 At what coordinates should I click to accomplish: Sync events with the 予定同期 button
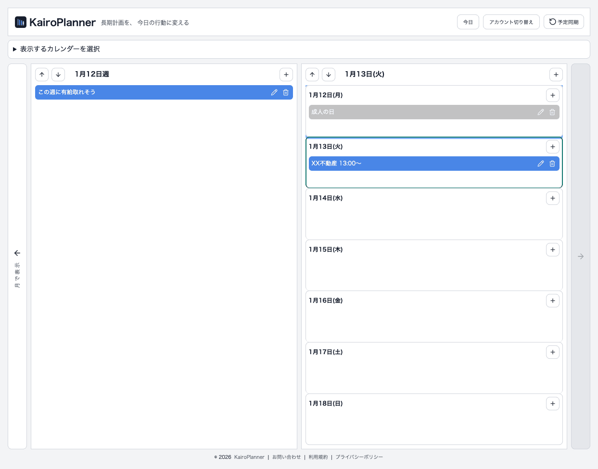pos(563,22)
